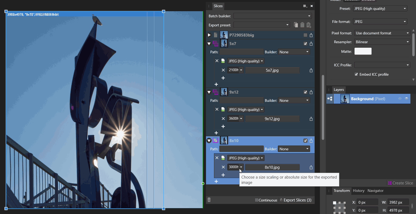Remove the JPEG format from the 9x12 slice
Screen dimensions: 416x214
217,110
